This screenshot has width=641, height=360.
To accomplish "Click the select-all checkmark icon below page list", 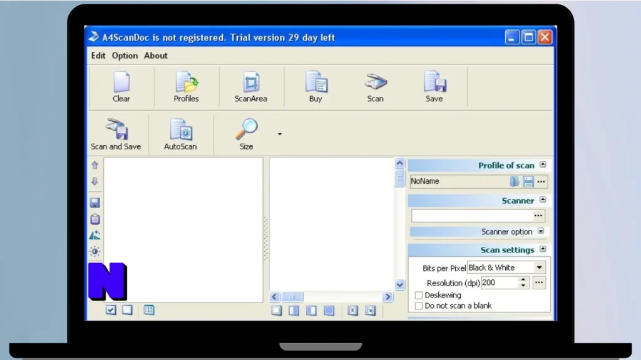I will coord(111,310).
